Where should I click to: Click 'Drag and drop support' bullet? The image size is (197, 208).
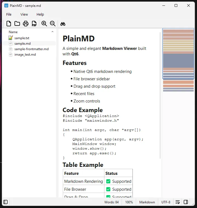[95, 86]
